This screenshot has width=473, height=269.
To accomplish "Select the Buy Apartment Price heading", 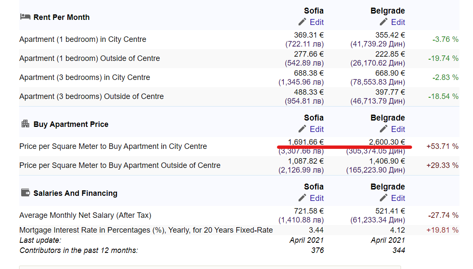I will [71, 124].
